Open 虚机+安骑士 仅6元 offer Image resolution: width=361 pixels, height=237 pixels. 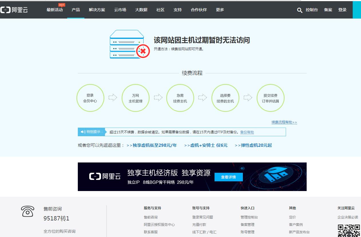pos(206,145)
